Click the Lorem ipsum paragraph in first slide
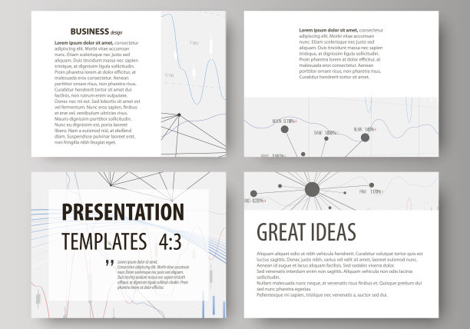This screenshot has width=470, height=329. tap(97, 92)
